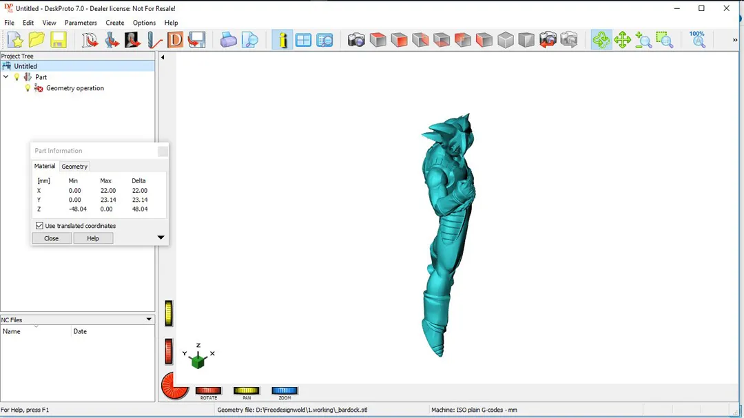The image size is (744, 418).
Task: Toggle the Part Information 'i' toolbar button
Action: click(x=282, y=40)
